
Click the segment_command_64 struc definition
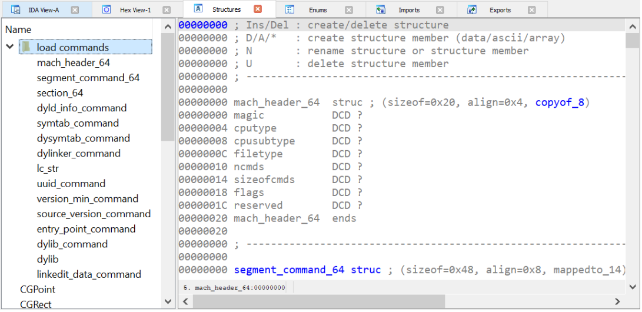[x=289, y=270]
